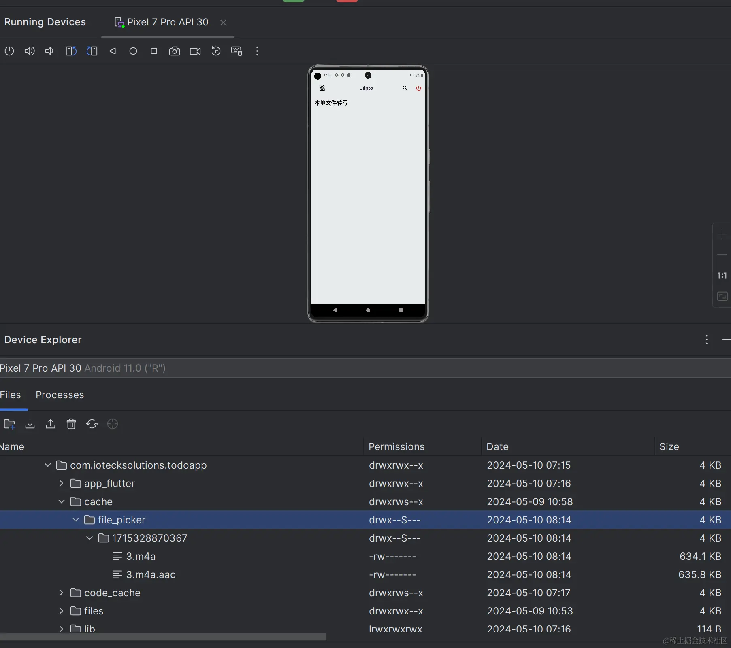Tap the 本地文件转写 text in the app
The height and width of the screenshot is (648, 731).
331,103
